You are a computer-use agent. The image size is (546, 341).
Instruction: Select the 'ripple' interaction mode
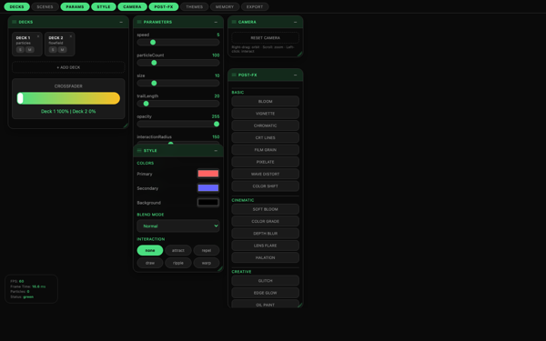[x=178, y=263]
